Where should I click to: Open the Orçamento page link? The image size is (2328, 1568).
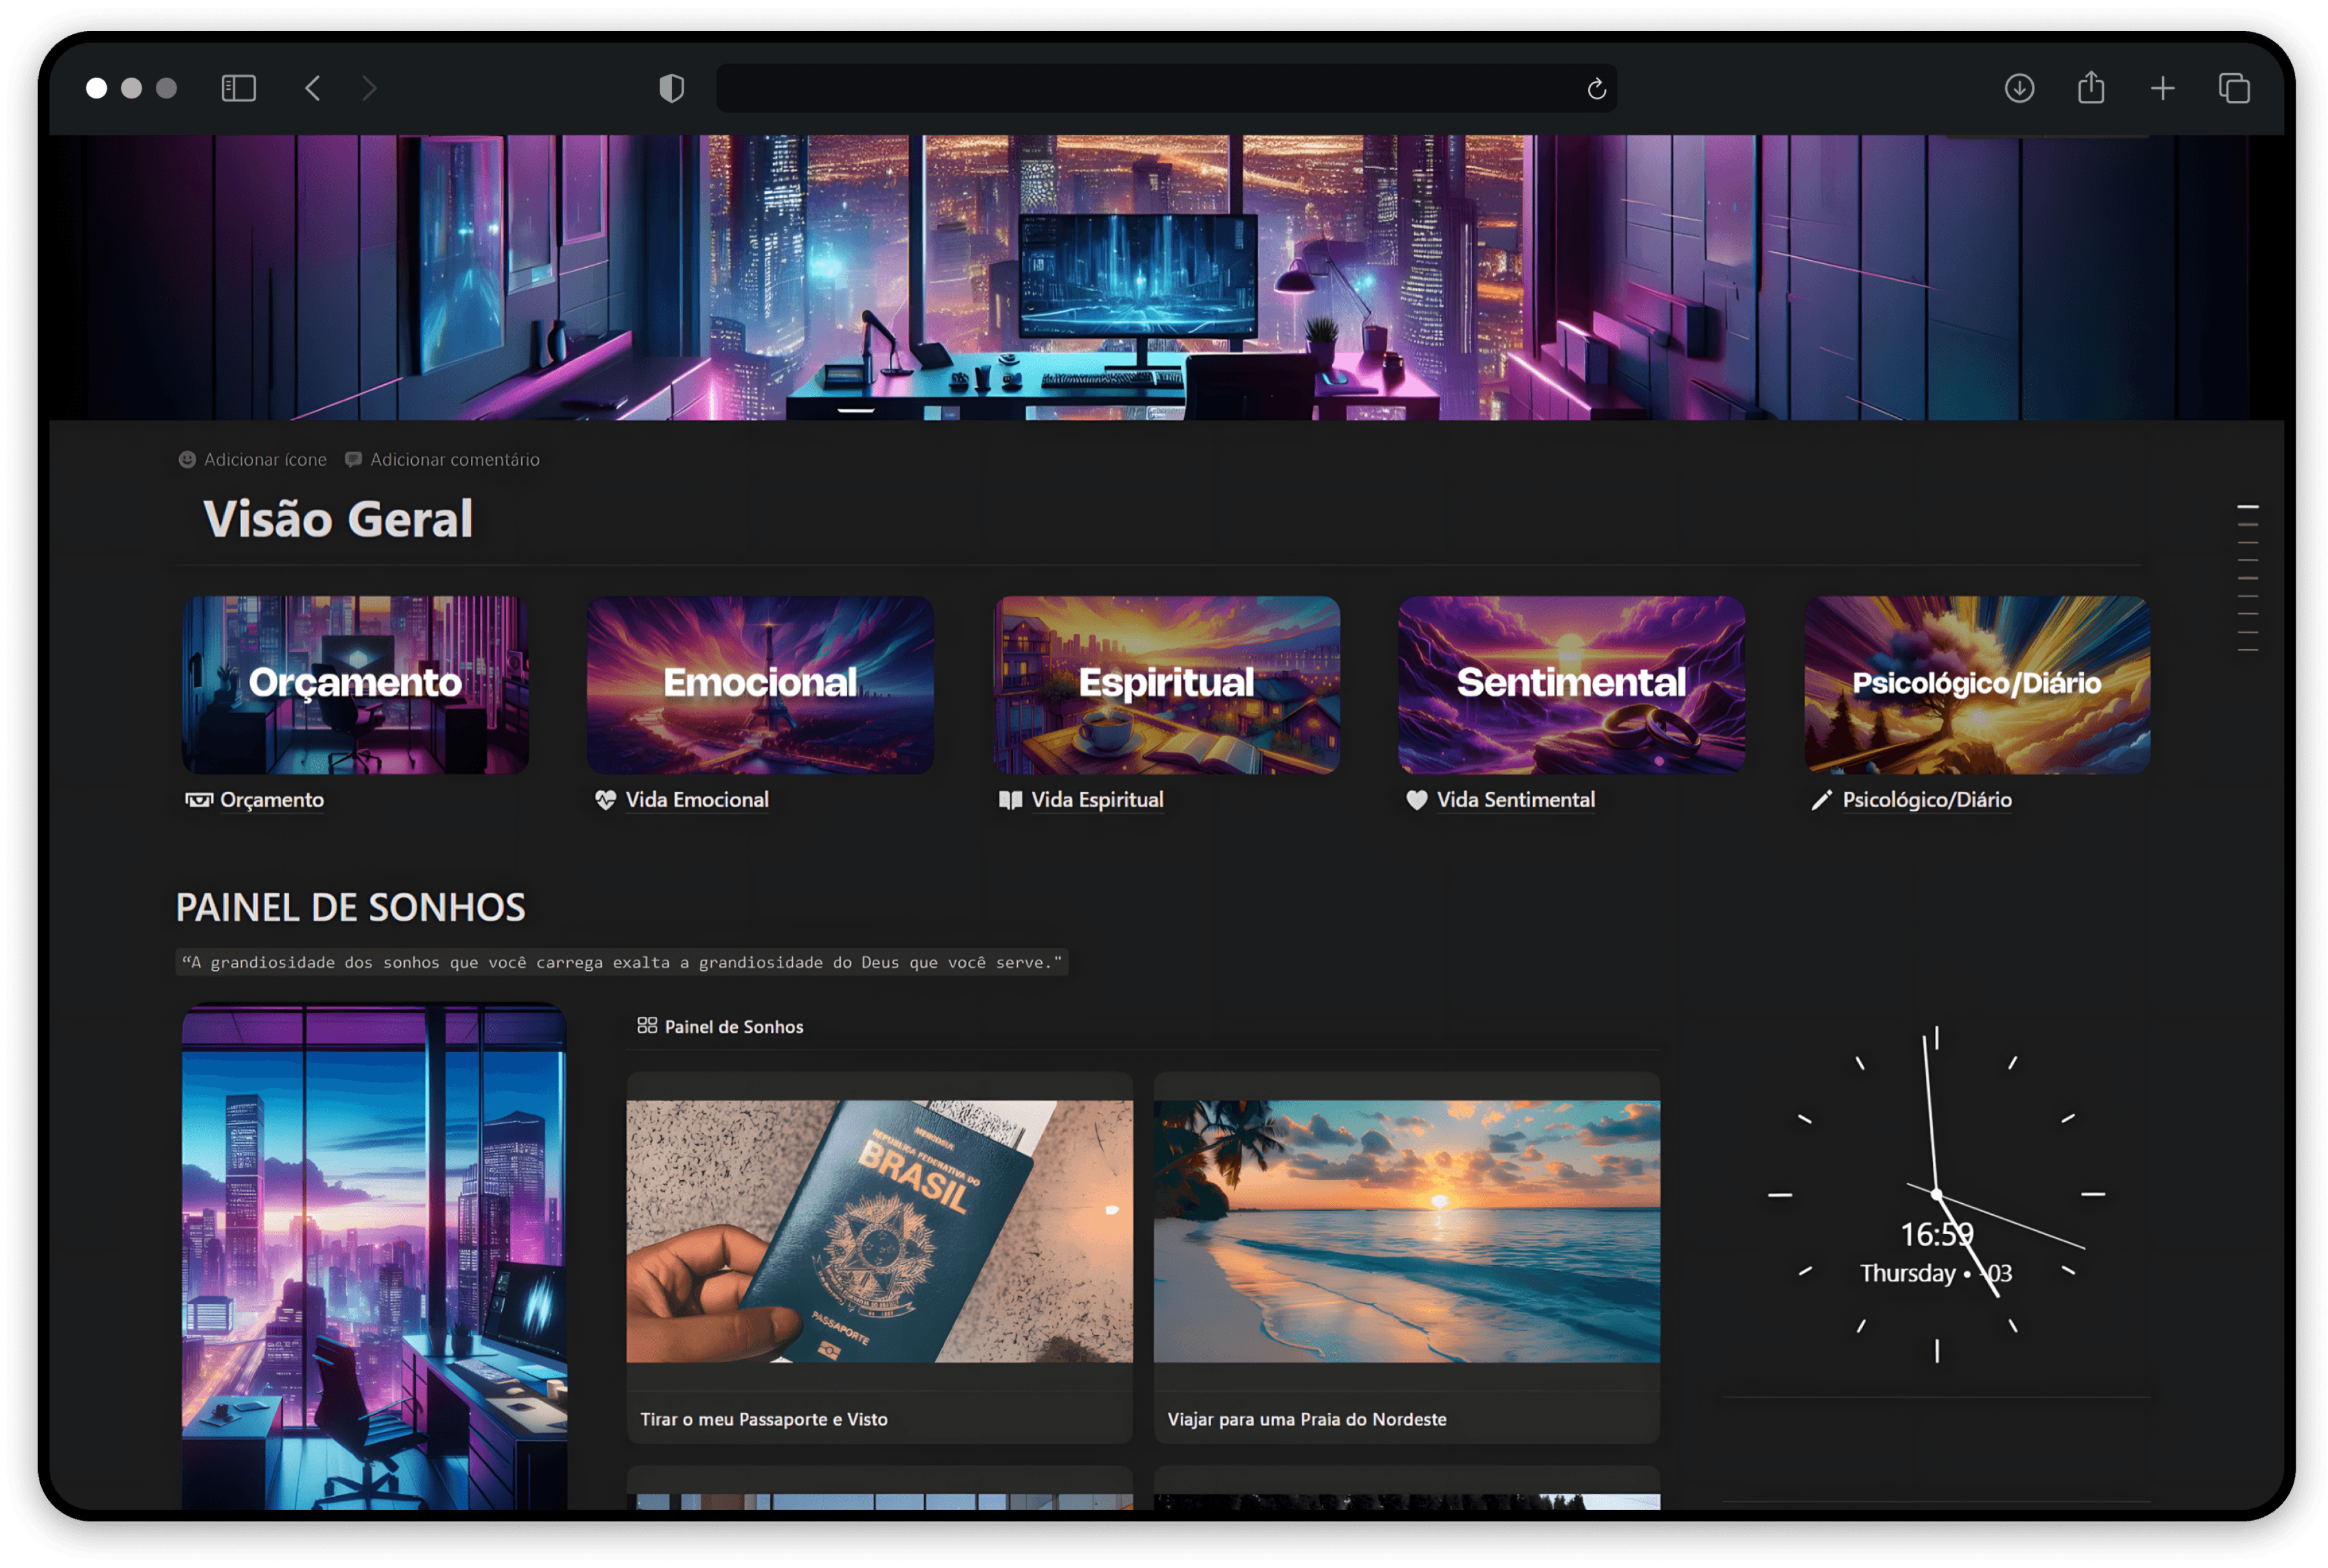pos(271,800)
